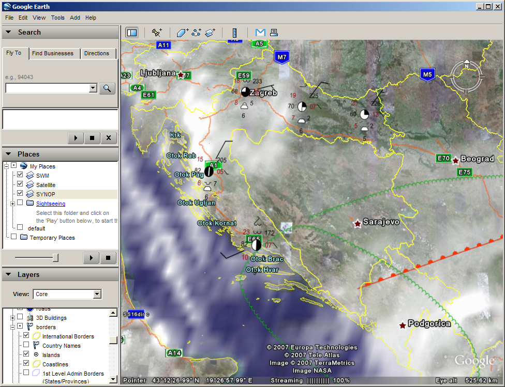This screenshot has height=387, width=505.
Task: Open the ruler measurement tool
Action: [x=234, y=33]
